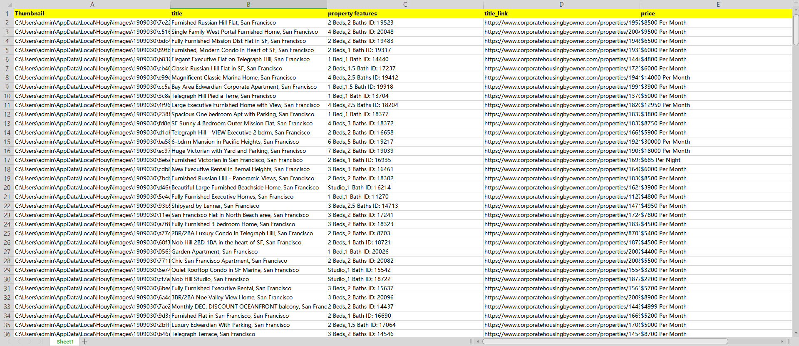This screenshot has width=799, height=346.
Task: Select price cell '$30000 Per Month'
Action: (x=716, y=142)
